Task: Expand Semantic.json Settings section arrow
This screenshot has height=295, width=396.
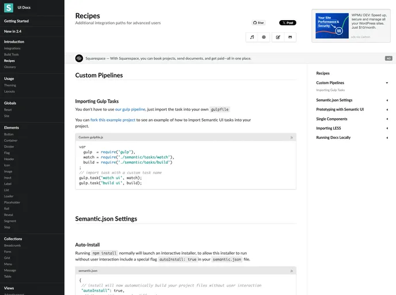Action: 387,100
